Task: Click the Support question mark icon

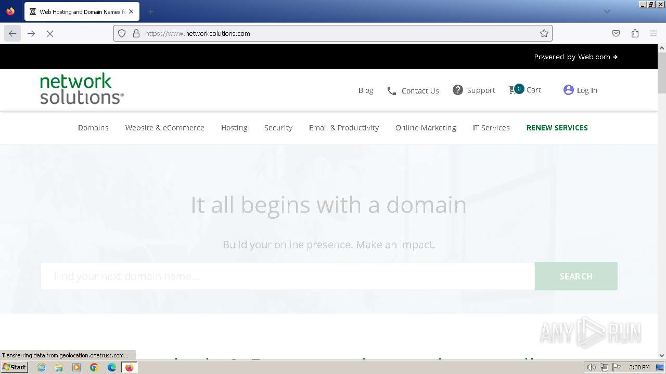Action: click(458, 90)
